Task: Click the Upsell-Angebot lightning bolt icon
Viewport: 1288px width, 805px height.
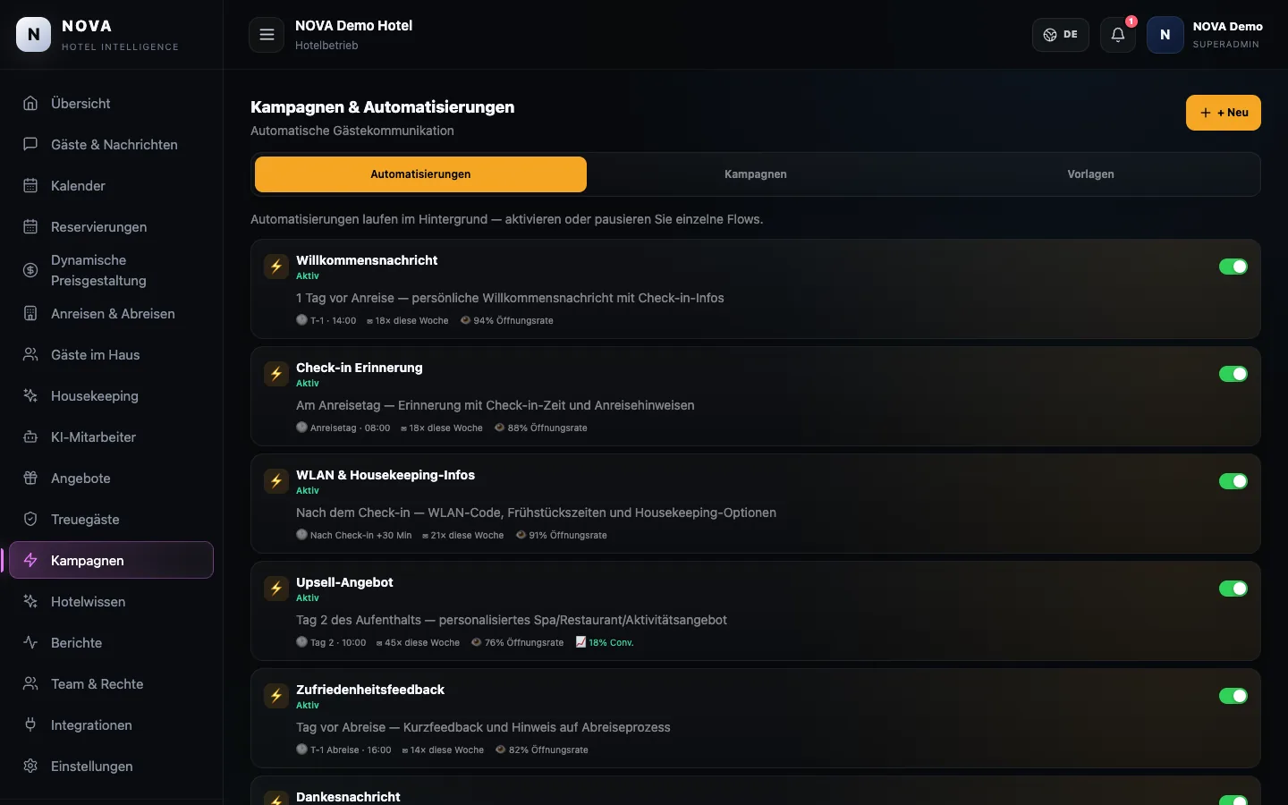Action: pyautogui.click(x=276, y=588)
